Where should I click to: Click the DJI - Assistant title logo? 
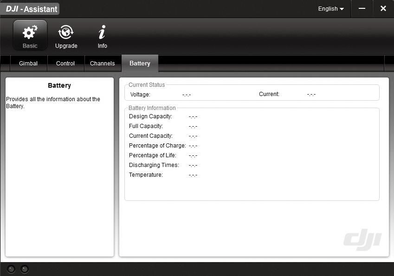pyautogui.click(x=30, y=9)
